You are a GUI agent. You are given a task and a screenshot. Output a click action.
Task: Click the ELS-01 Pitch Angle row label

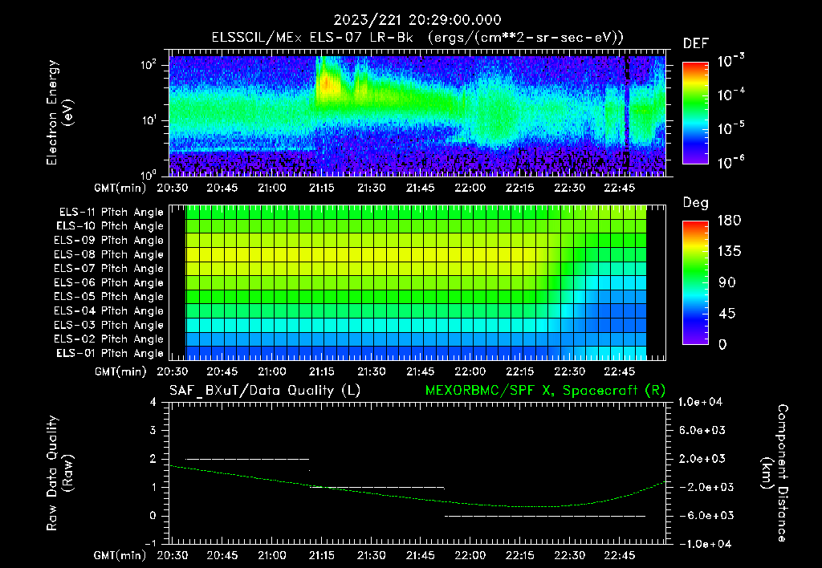pyautogui.click(x=110, y=353)
